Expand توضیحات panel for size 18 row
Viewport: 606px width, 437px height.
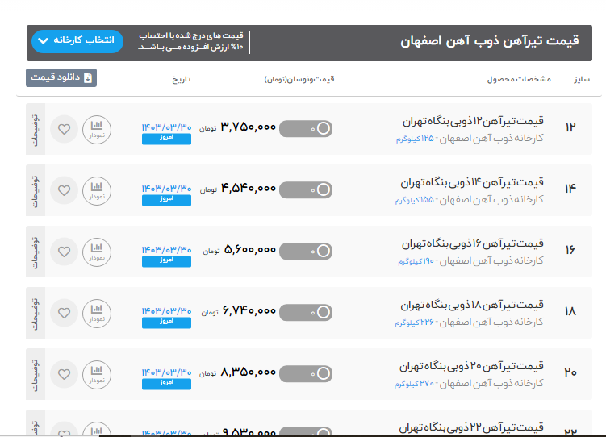click(x=35, y=313)
